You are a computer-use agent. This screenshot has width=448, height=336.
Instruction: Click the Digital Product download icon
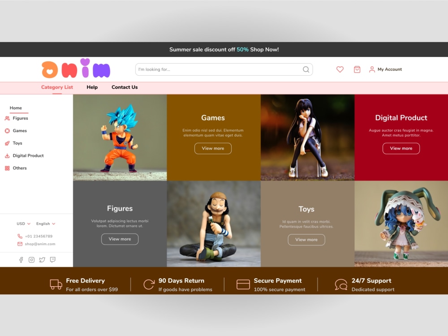[x=7, y=156]
